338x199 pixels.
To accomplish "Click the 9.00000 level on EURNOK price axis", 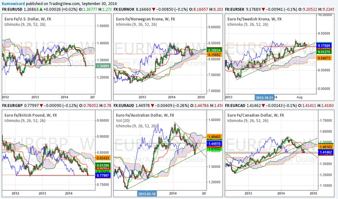I will pyautogui.click(x=214, y=27).
